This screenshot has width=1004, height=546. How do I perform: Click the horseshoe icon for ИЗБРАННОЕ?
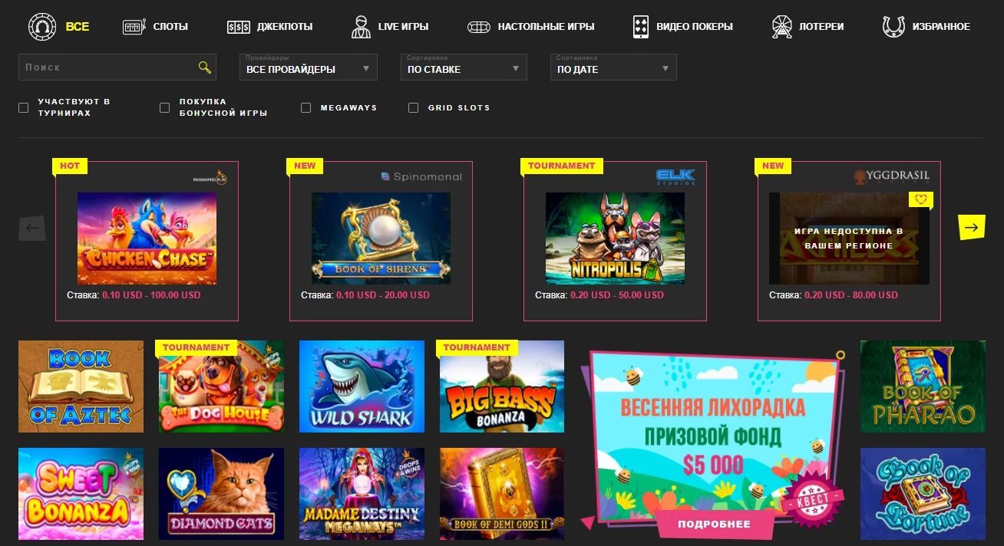[x=893, y=26]
